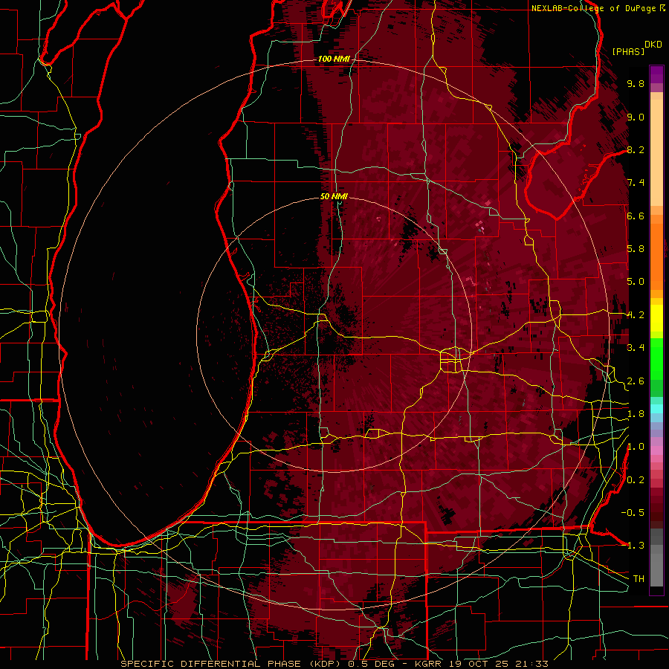Click the 6.6 value on color scale
Screen dimensions: 669x669
coord(636,216)
